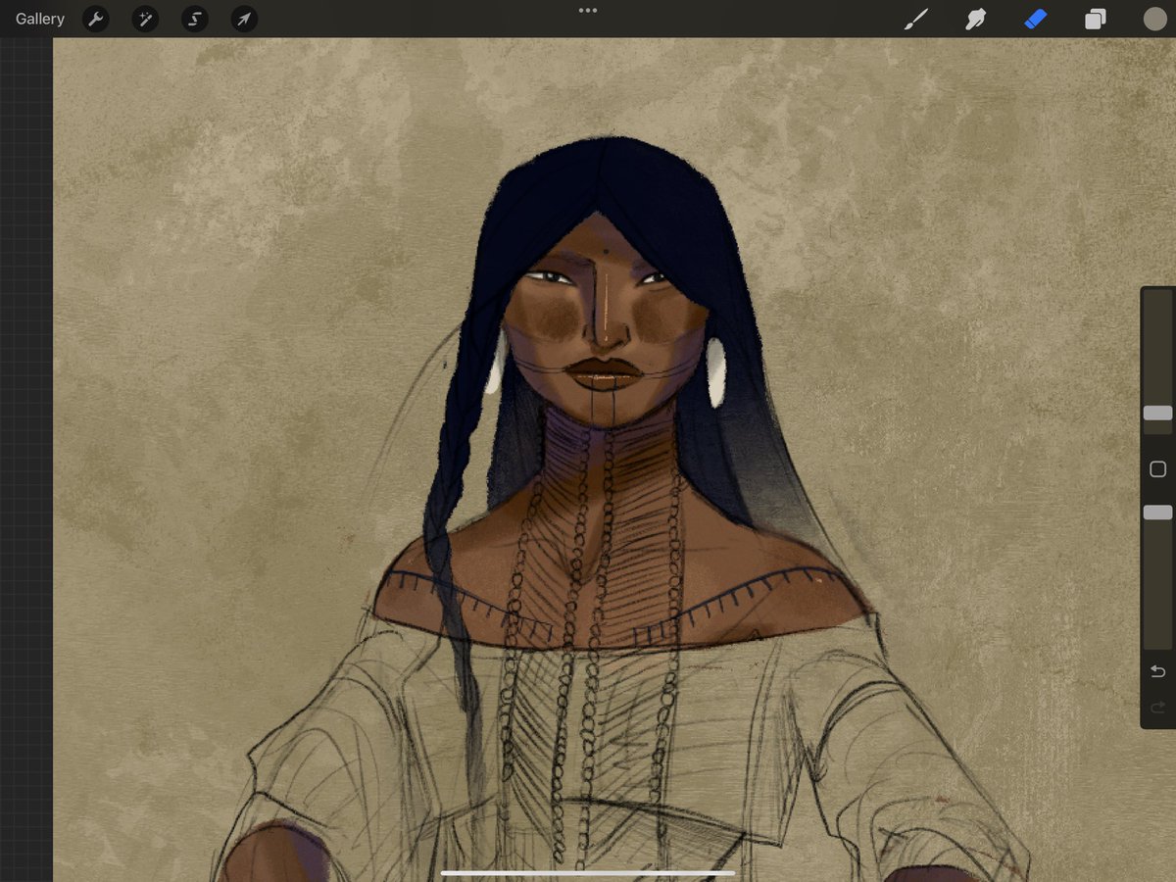Tap the Modify square button in sidebar
Viewport: 1176px width, 882px height.
point(1157,469)
